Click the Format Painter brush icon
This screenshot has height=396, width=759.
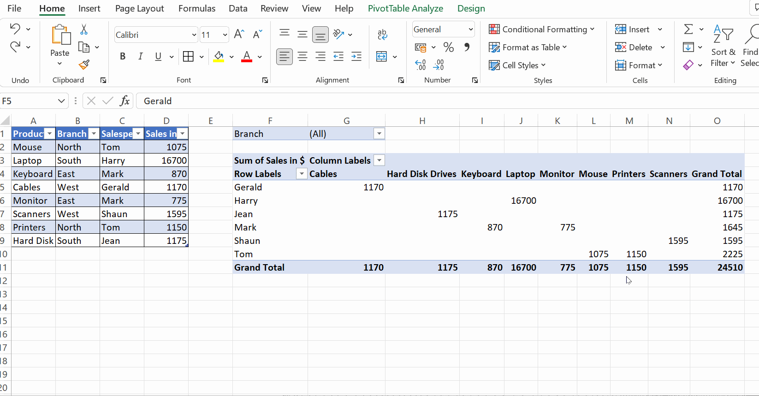tap(84, 65)
